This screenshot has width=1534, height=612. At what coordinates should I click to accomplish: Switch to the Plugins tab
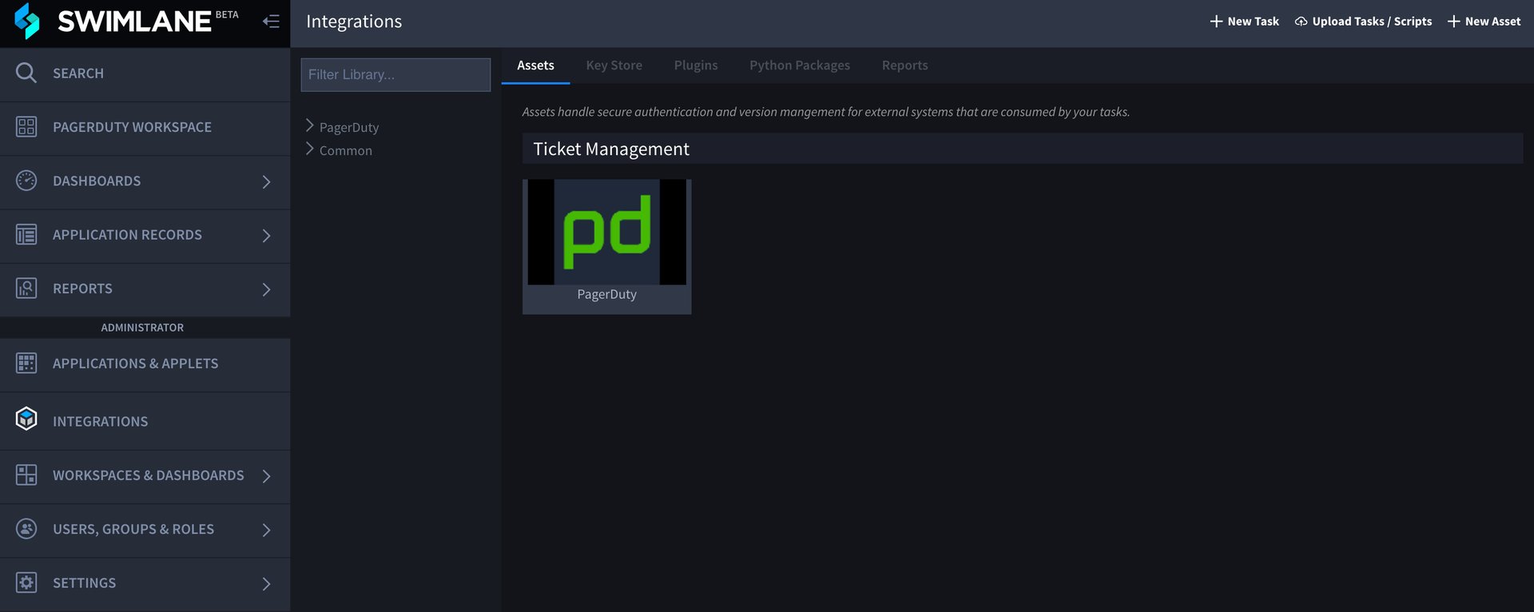695,66
